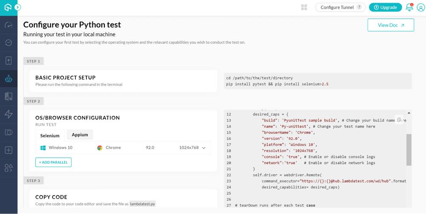Click the Configure Tunnel button

coord(341,7)
